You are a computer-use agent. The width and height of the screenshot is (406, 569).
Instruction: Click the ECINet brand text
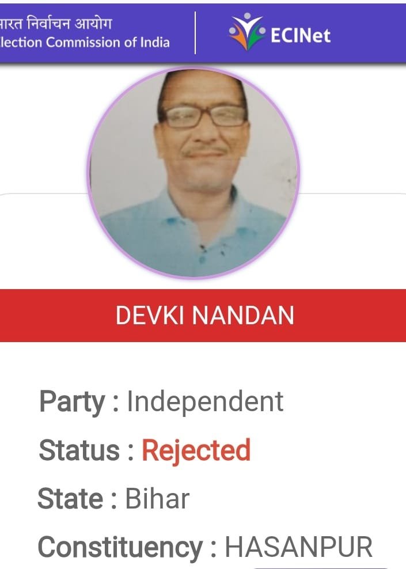(x=301, y=36)
